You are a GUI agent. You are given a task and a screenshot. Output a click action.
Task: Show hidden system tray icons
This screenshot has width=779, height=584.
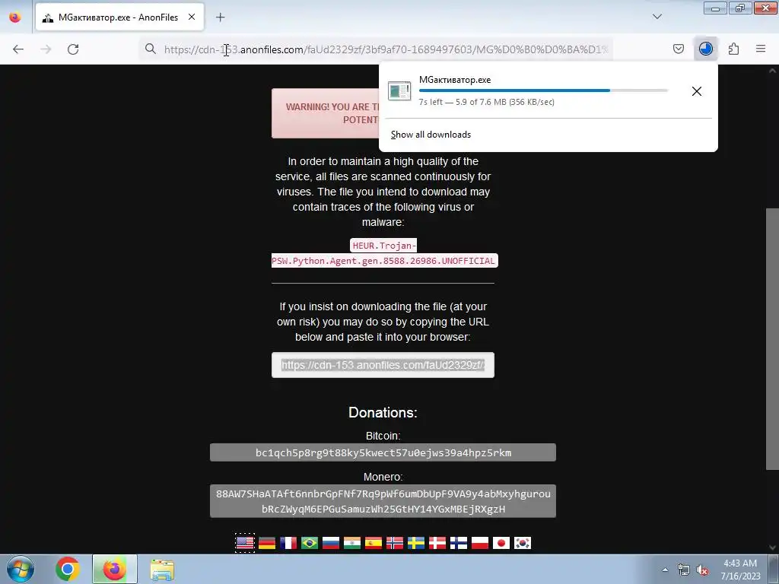click(665, 570)
